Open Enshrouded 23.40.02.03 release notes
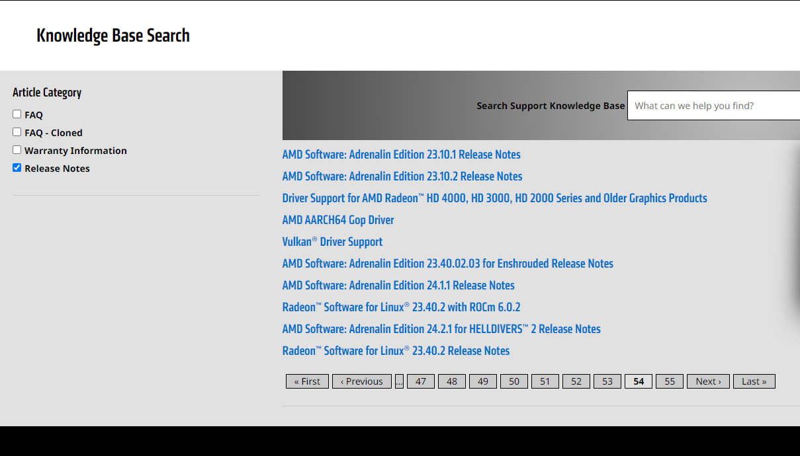Image resolution: width=800 pixels, height=456 pixels. [x=447, y=264]
